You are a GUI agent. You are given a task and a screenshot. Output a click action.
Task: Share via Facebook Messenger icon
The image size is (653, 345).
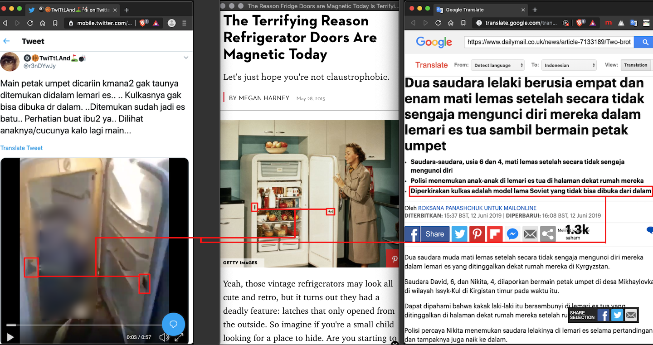[x=512, y=234]
